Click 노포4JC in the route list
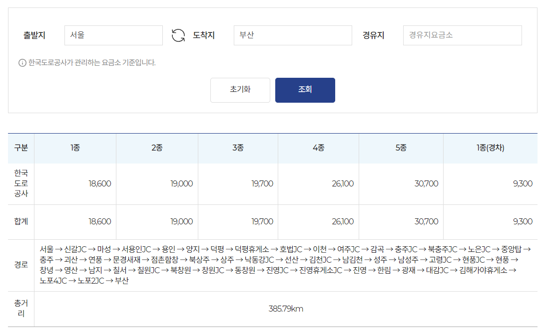The width and height of the screenshot is (547, 336). tap(53, 281)
